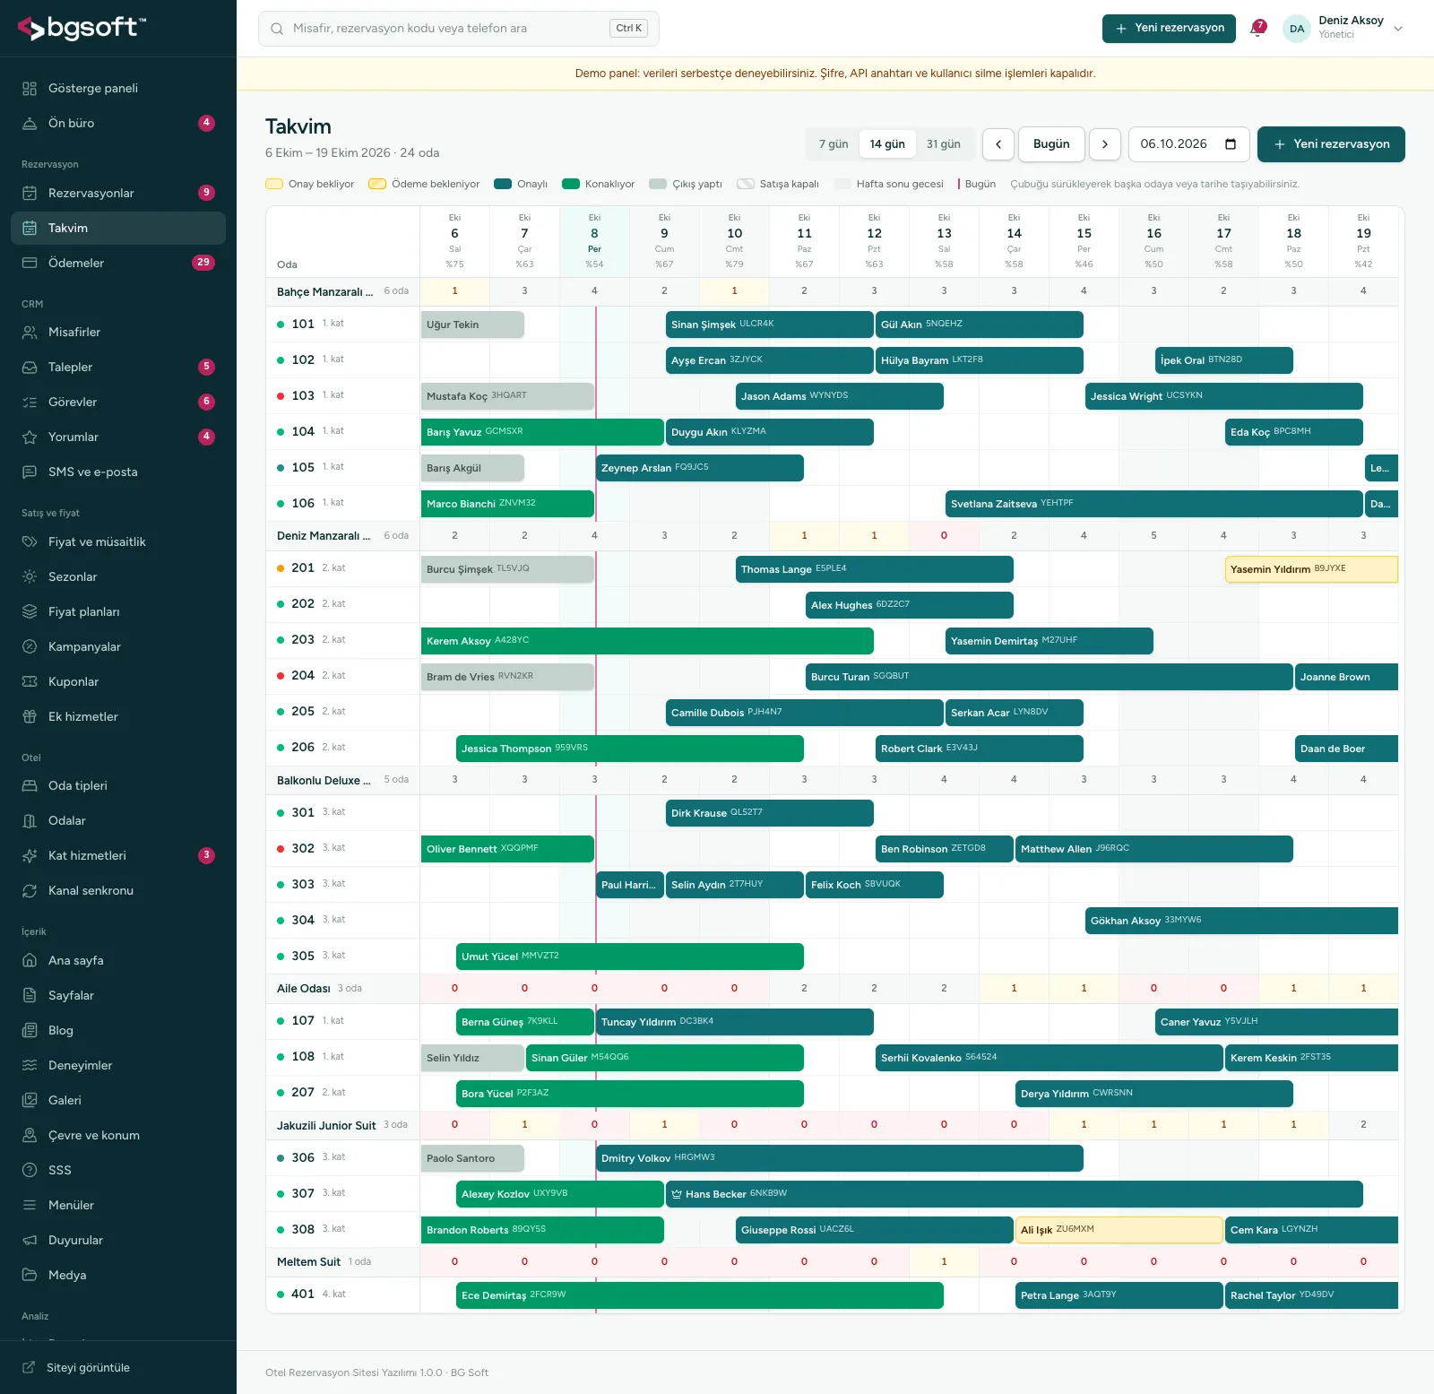Open the notifications bell icon

[1258, 28]
